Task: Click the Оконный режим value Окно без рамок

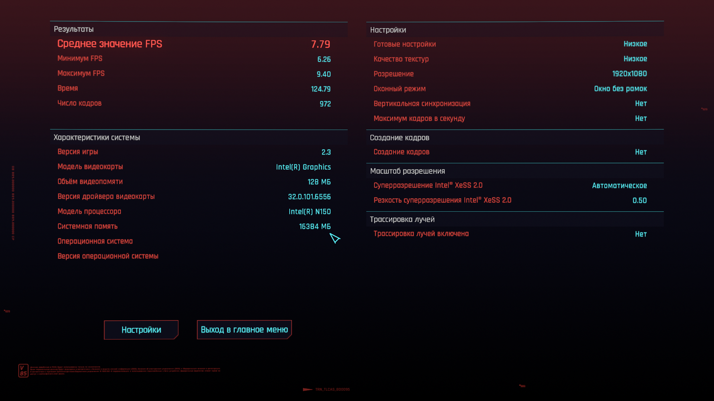Action: coord(620,89)
